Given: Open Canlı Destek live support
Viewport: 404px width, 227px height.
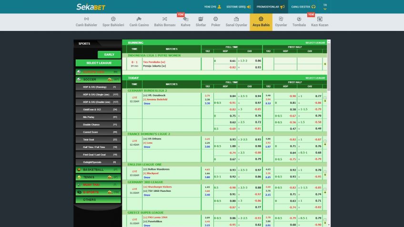Looking at the screenshot, I should point(303,7).
